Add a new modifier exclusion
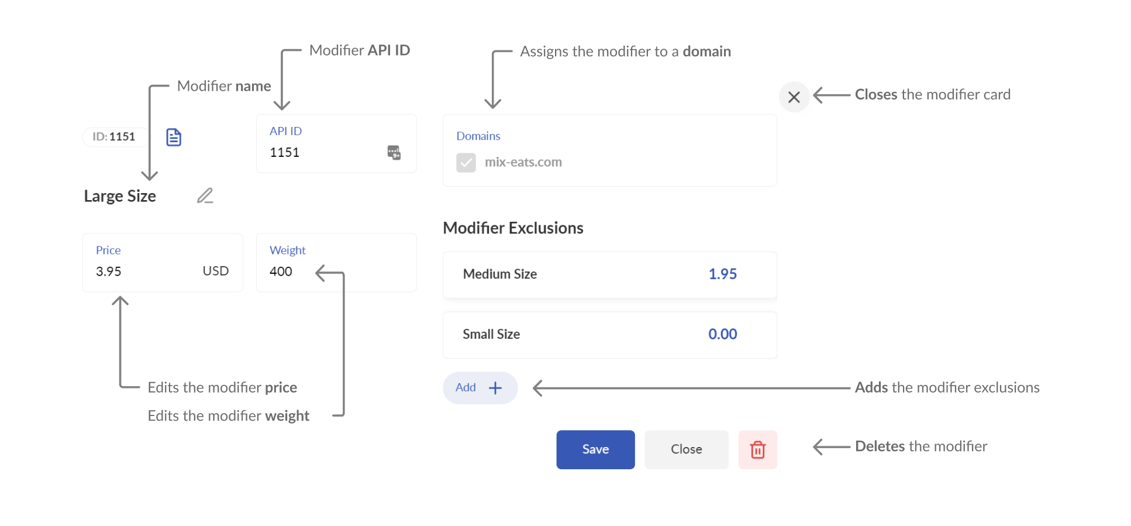 pyautogui.click(x=480, y=388)
